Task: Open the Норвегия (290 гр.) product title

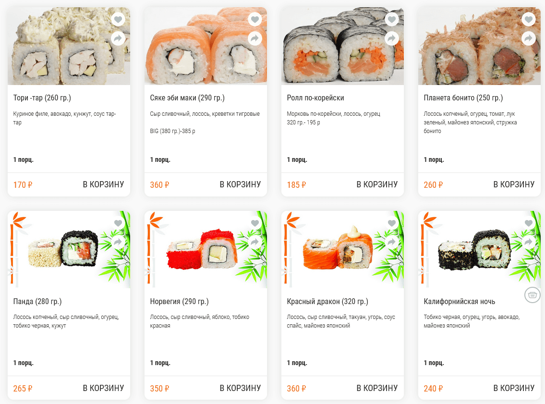Action: 180,301
